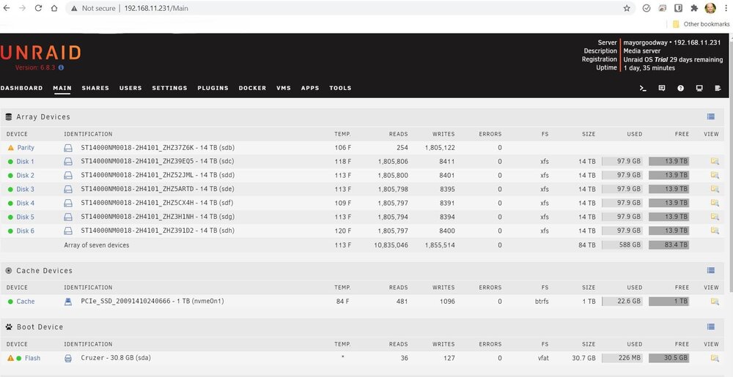Toggle Cache Devices list view icon

(x=710, y=270)
